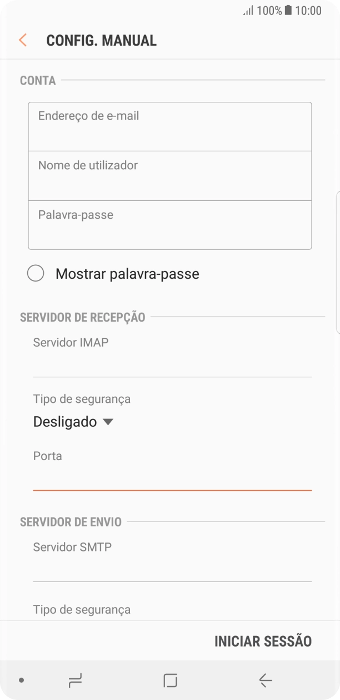
Task: Select the CONFIG. MANUAL title
Action: (102, 40)
